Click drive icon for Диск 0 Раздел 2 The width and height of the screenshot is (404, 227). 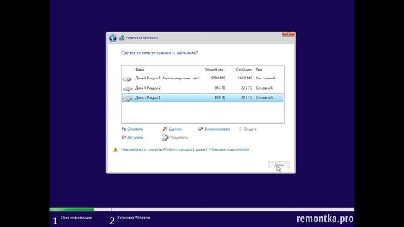pos(128,88)
